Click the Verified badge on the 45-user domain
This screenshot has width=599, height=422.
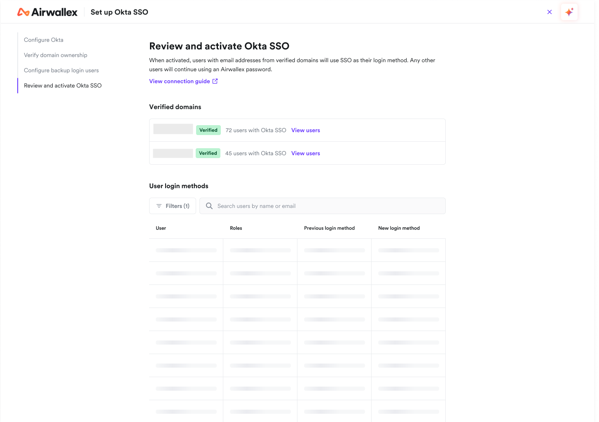coord(208,153)
